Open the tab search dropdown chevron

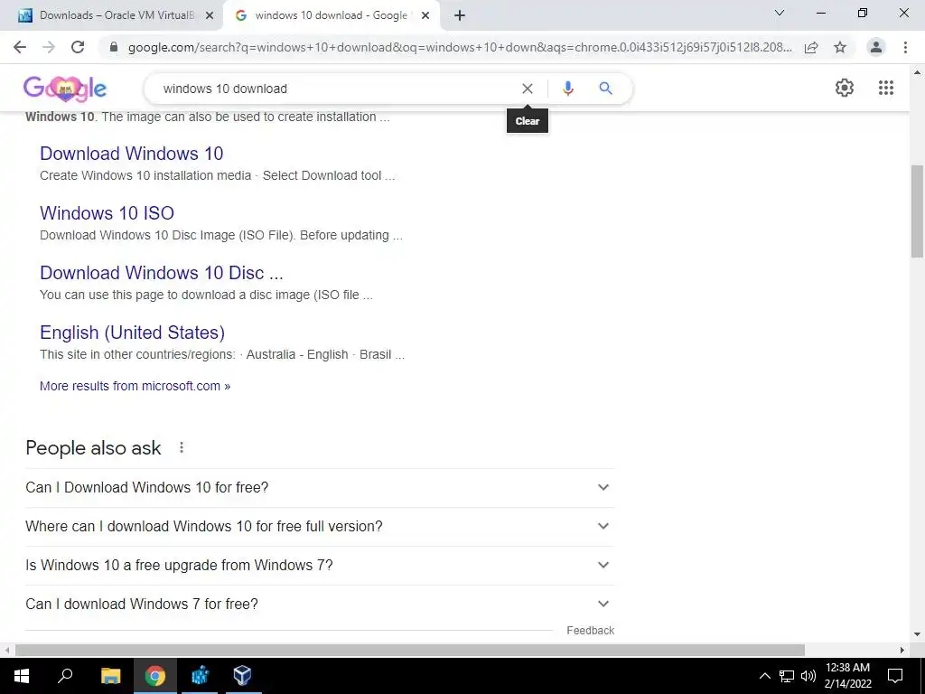click(x=780, y=13)
